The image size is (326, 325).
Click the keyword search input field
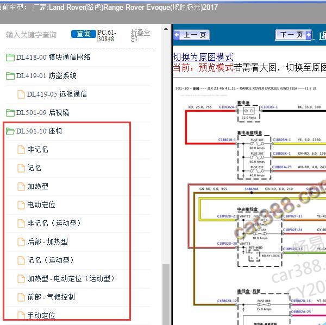coord(37,35)
